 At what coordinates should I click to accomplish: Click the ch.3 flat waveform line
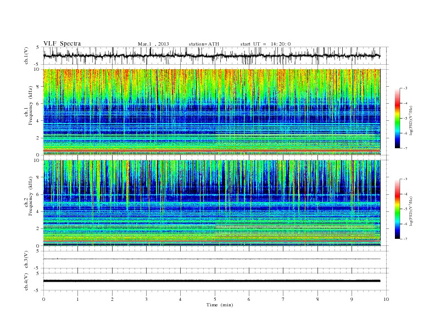[x=211, y=259]
